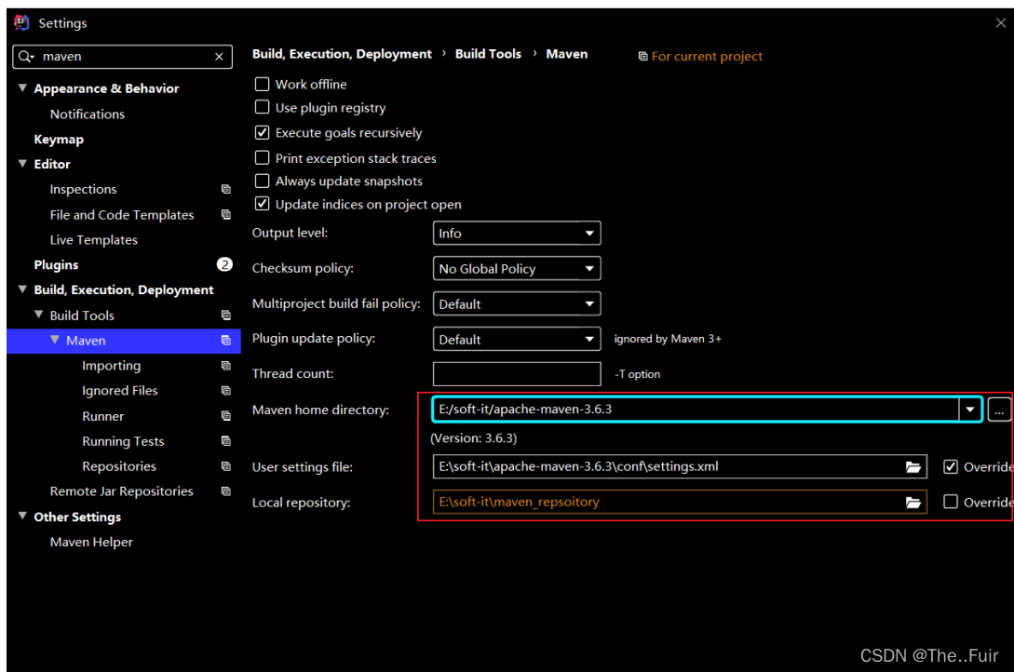Check Override for Local repository
Viewport: 1014px width, 672px height.
pyautogui.click(x=950, y=502)
